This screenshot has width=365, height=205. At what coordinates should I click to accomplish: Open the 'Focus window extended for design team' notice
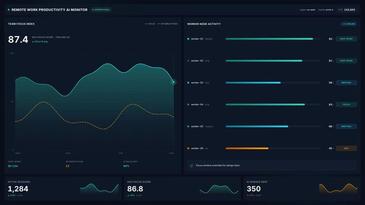(272, 166)
